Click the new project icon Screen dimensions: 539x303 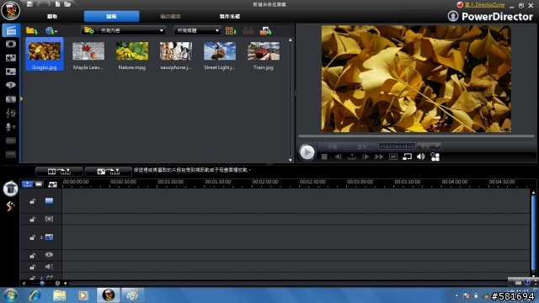(x=58, y=4)
